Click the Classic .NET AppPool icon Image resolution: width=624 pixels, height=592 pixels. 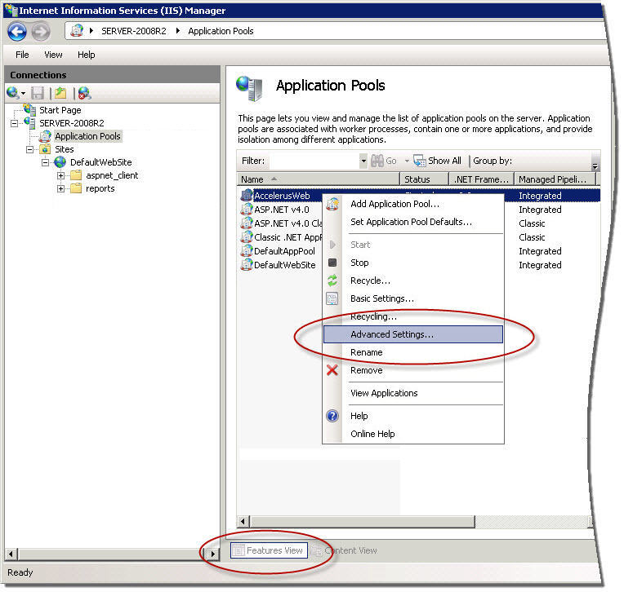click(x=247, y=237)
